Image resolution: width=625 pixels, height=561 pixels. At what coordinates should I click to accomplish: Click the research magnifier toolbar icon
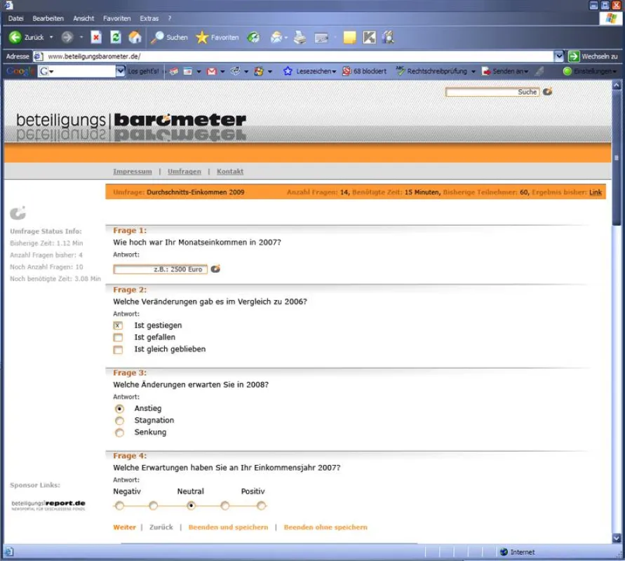click(x=388, y=37)
